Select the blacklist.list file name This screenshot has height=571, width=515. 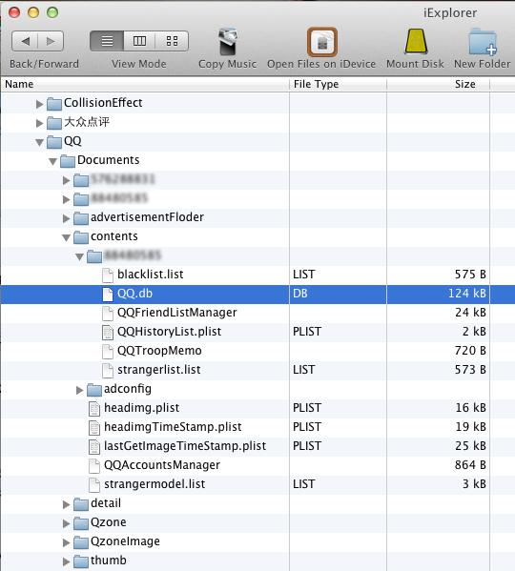coord(151,275)
